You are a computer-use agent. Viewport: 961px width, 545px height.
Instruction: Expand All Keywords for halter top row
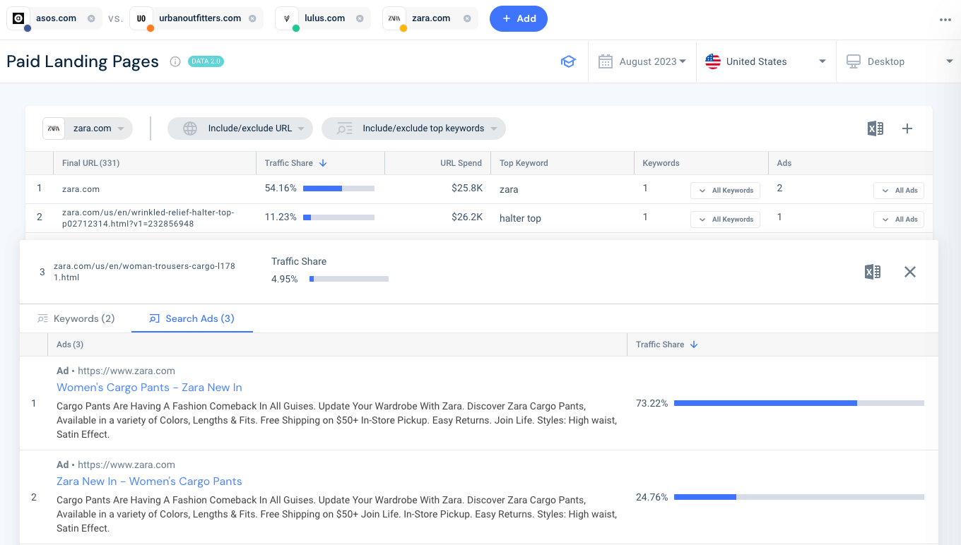point(725,220)
